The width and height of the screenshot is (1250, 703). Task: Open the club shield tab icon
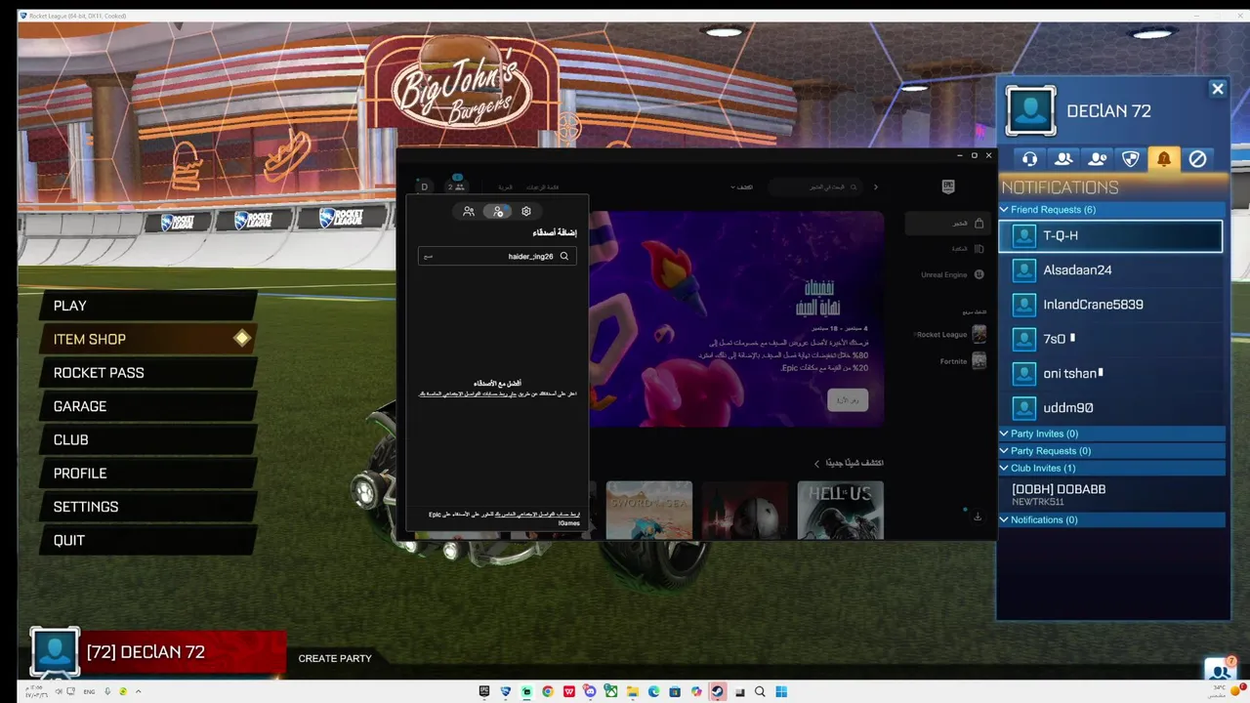(x=1130, y=158)
